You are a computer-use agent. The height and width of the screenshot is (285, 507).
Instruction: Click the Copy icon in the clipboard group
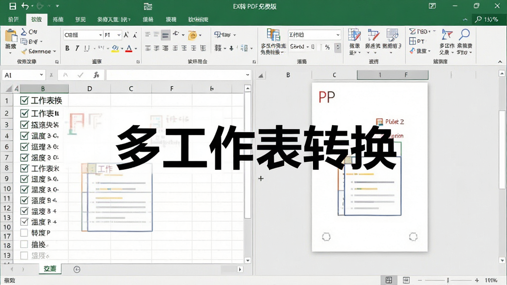pos(24,42)
